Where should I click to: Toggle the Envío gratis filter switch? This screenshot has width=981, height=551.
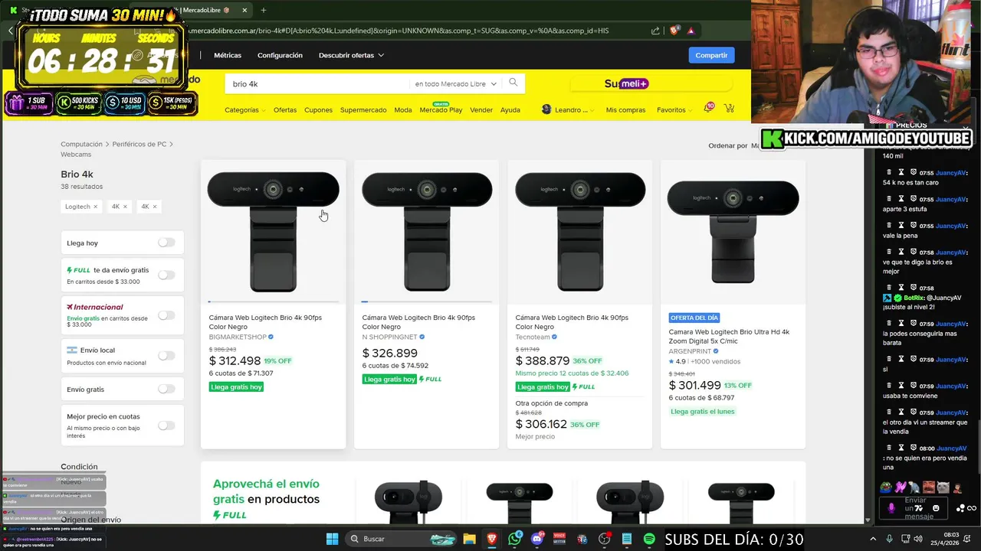tap(166, 389)
